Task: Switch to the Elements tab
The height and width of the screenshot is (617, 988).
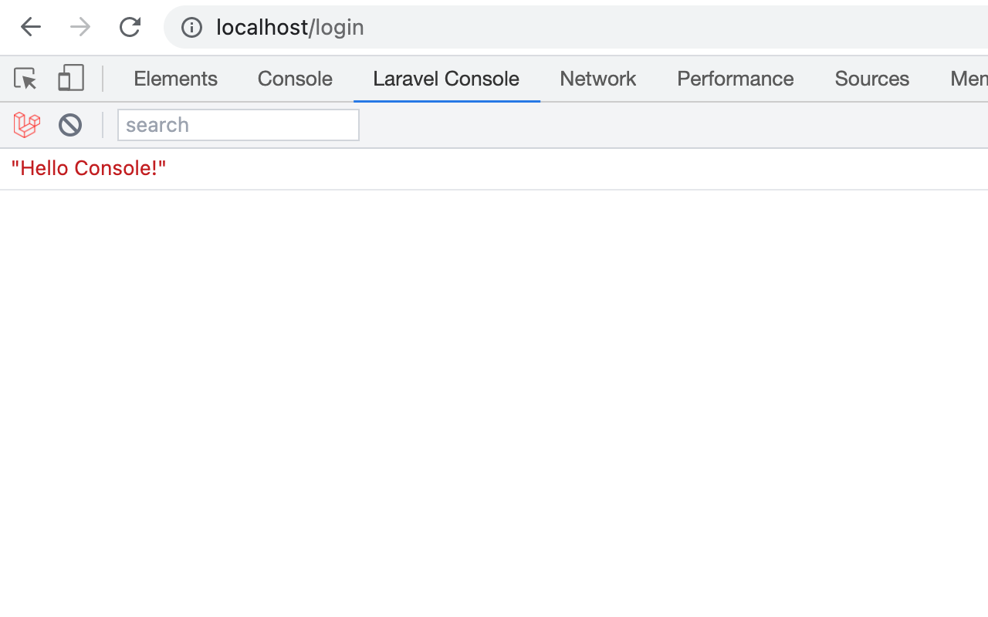Action: pyautogui.click(x=175, y=79)
